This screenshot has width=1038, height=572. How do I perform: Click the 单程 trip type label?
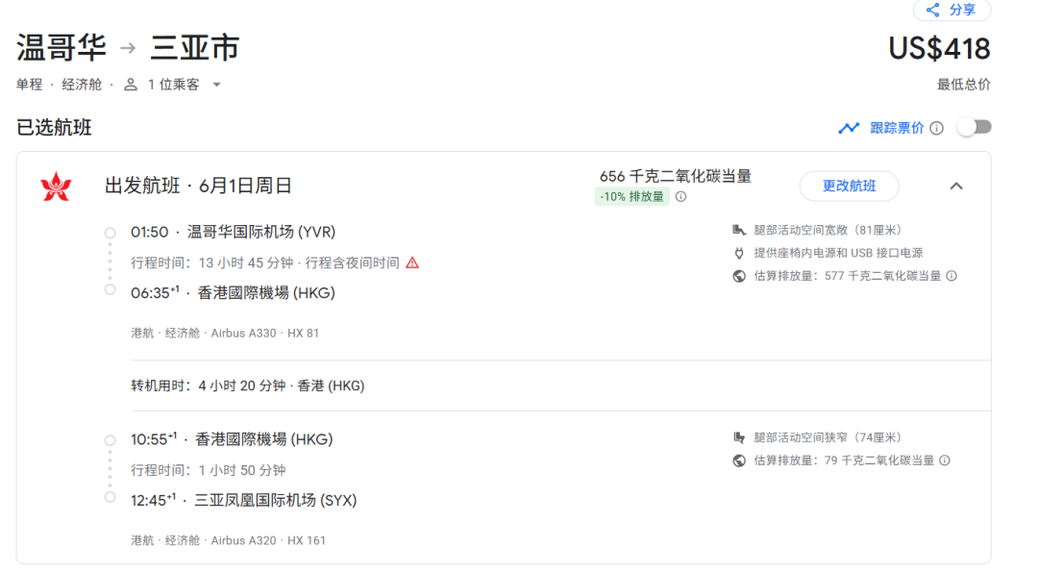coord(30,85)
